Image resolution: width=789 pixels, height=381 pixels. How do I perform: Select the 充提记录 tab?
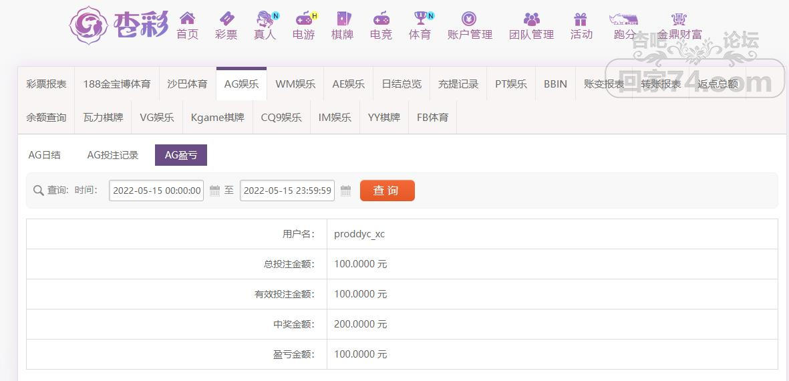click(458, 84)
